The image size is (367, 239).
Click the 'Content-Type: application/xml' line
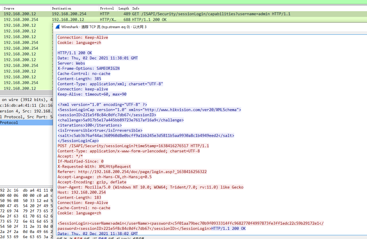(x=110, y=84)
